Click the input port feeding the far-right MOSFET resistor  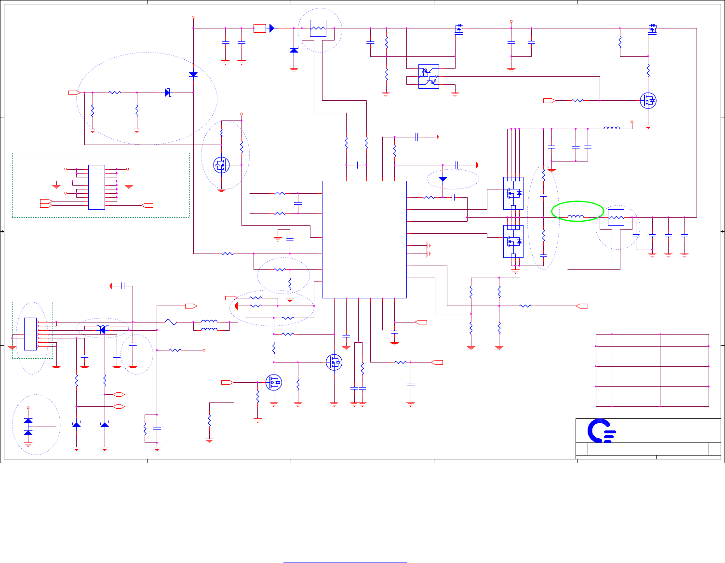(550, 100)
